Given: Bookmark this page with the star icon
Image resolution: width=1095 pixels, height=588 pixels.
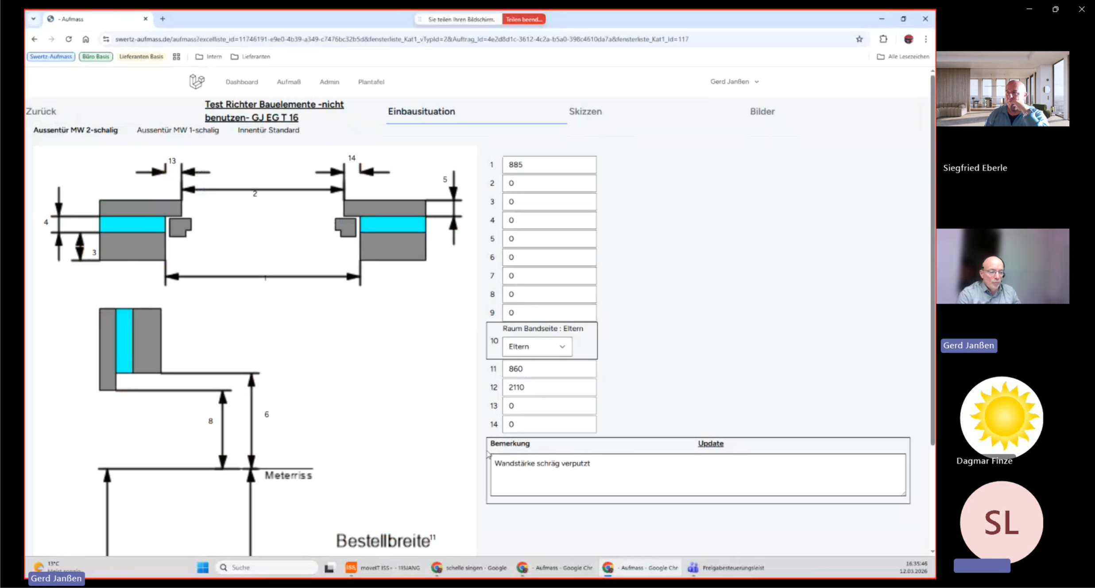Looking at the screenshot, I should pos(859,39).
